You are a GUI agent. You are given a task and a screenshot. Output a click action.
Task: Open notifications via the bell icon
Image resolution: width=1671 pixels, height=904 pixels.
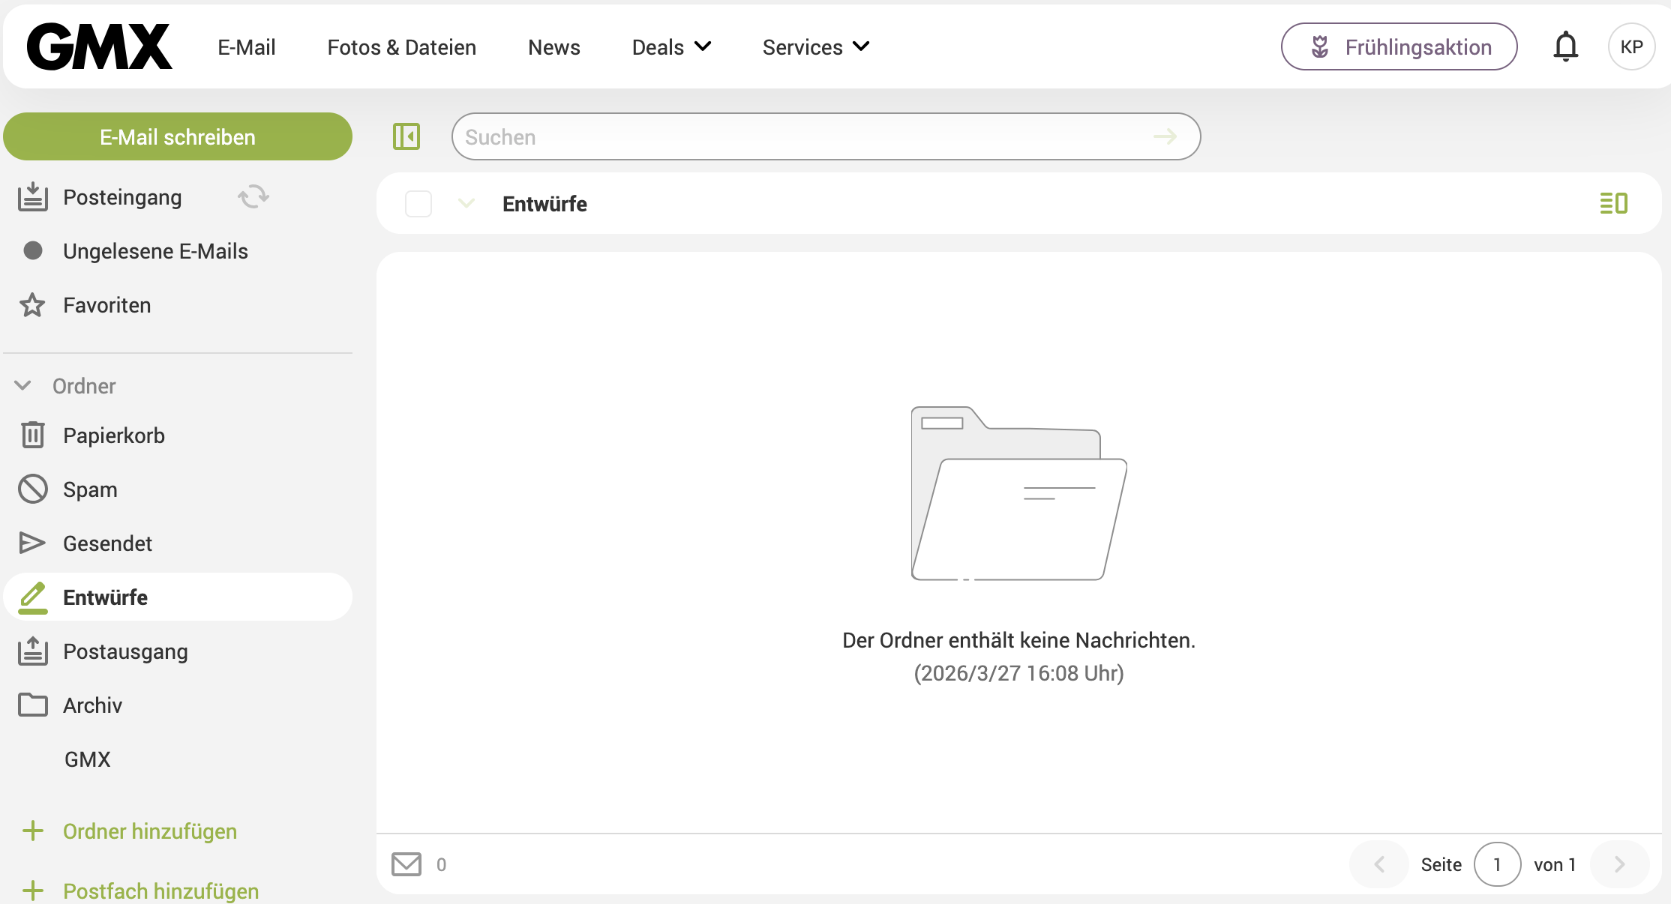pyautogui.click(x=1565, y=46)
